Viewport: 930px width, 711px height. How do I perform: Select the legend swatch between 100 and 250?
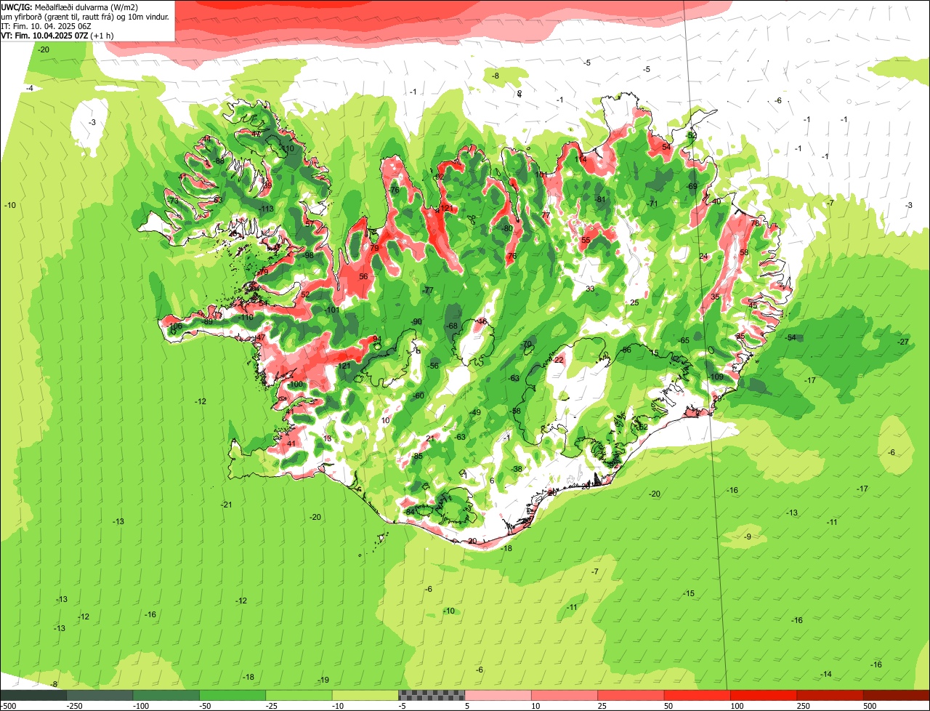pyautogui.click(x=763, y=695)
